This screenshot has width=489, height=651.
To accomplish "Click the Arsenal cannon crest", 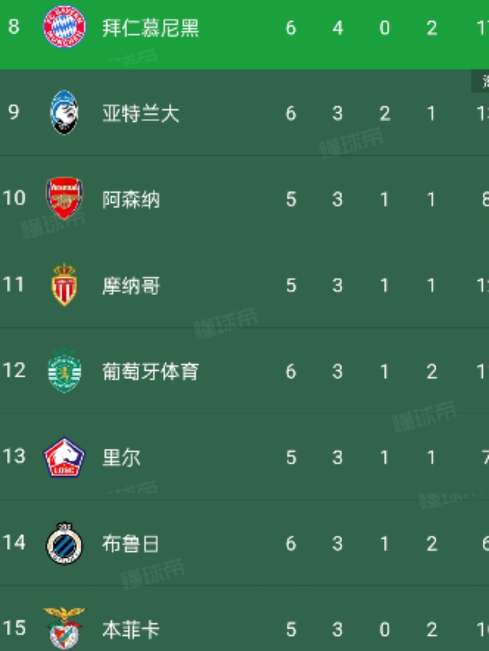I will pyautogui.click(x=64, y=198).
